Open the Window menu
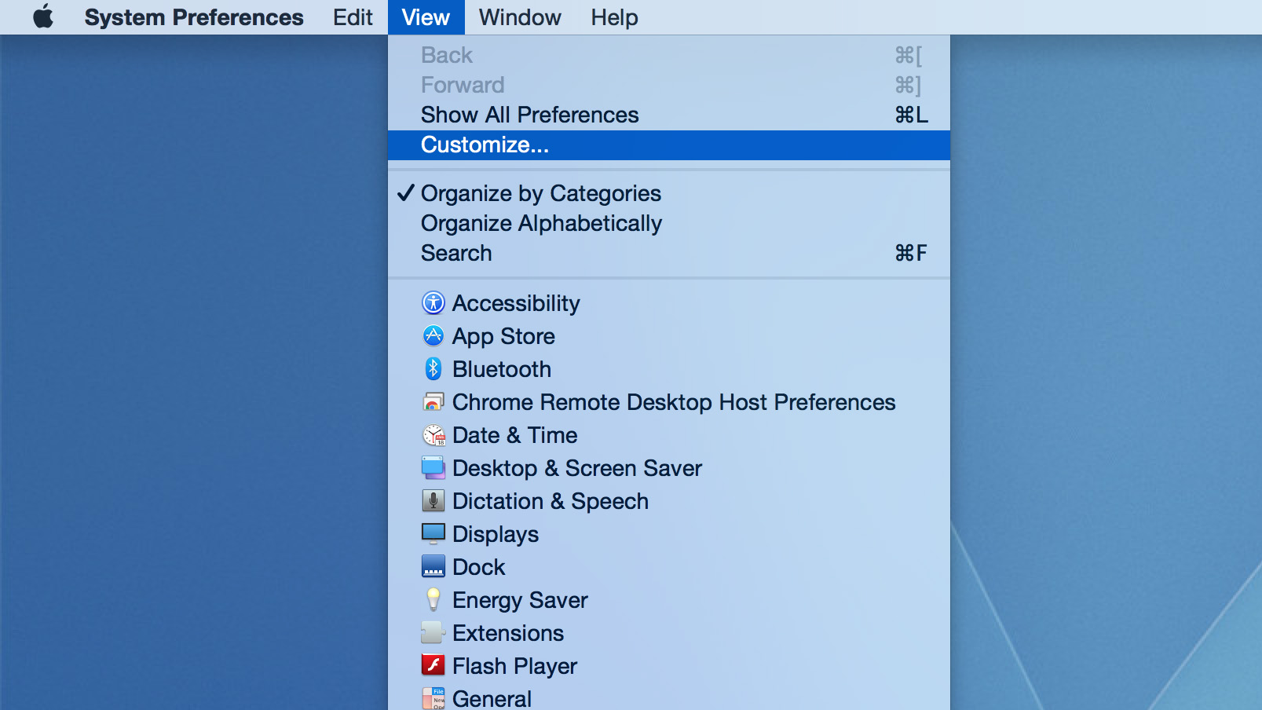1262x710 pixels. [x=520, y=17]
